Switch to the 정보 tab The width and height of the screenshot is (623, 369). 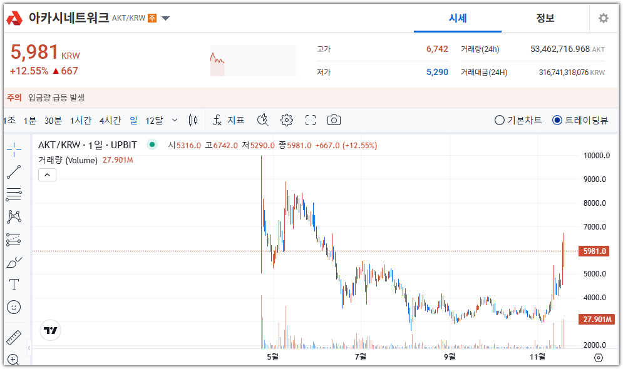(x=545, y=18)
